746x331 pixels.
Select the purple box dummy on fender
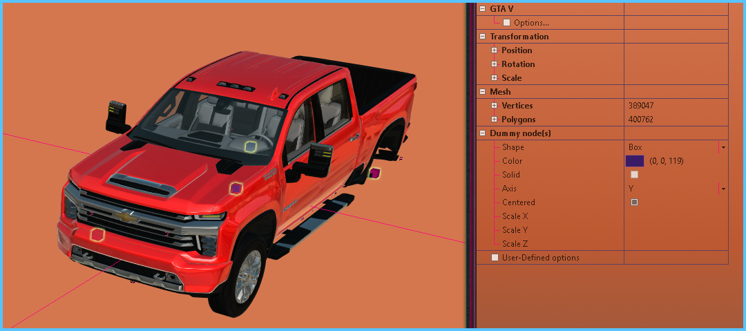tap(236, 188)
